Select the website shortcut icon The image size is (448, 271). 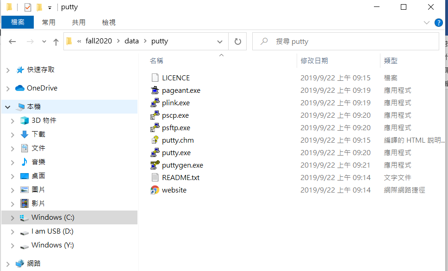click(x=155, y=190)
